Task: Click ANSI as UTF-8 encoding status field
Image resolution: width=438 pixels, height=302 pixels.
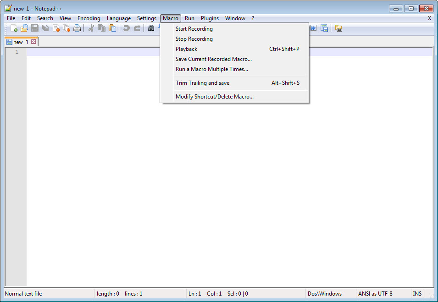Action: point(376,294)
